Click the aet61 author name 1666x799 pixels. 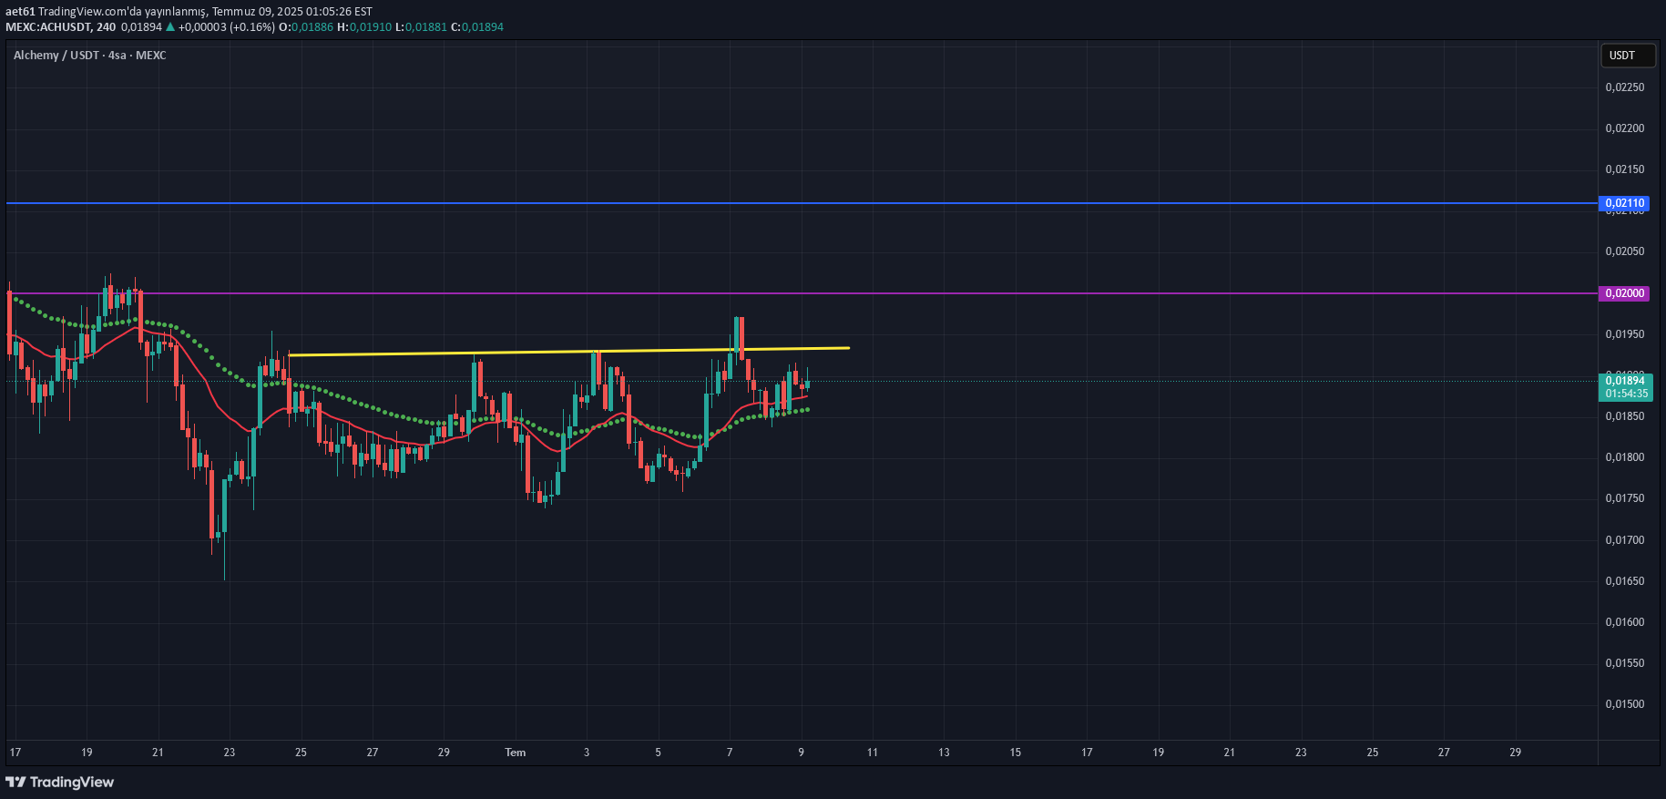click(20, 12)
